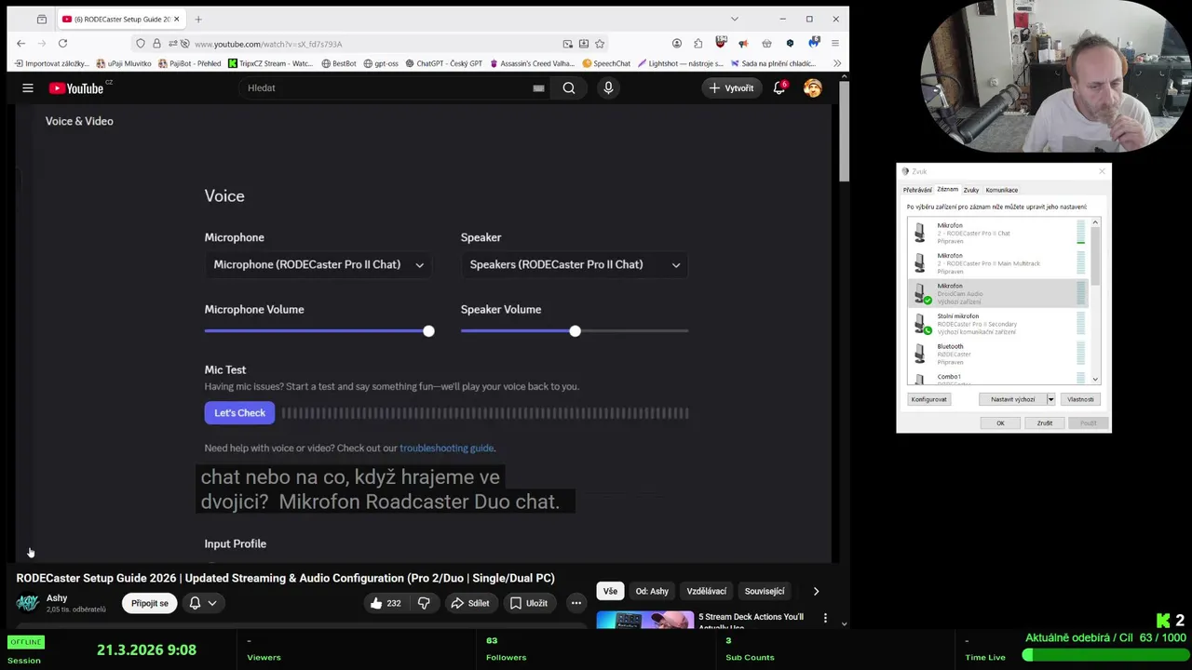Go to the YouTube home logo
Screen dimensions: 1192x670
pyautogui.click(x=76, y=87)
